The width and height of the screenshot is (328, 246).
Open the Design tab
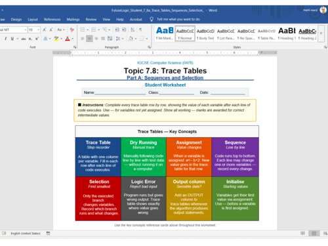pos(16,20)
